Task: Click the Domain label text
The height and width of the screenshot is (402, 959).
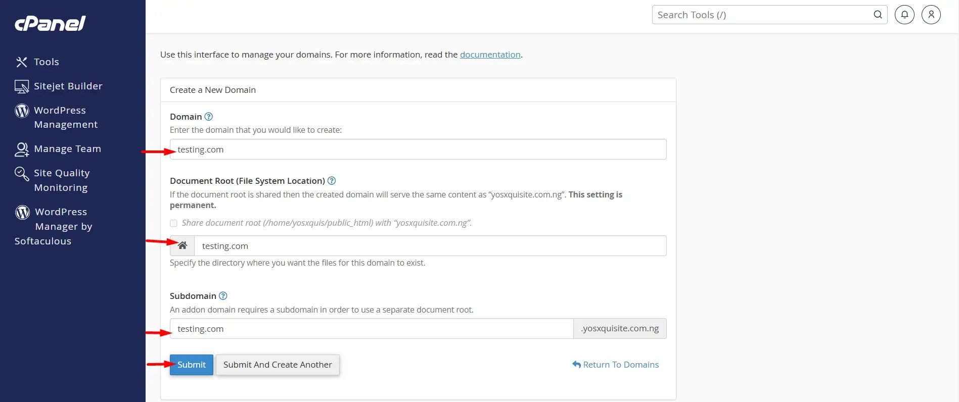Action: click(186, 117)
